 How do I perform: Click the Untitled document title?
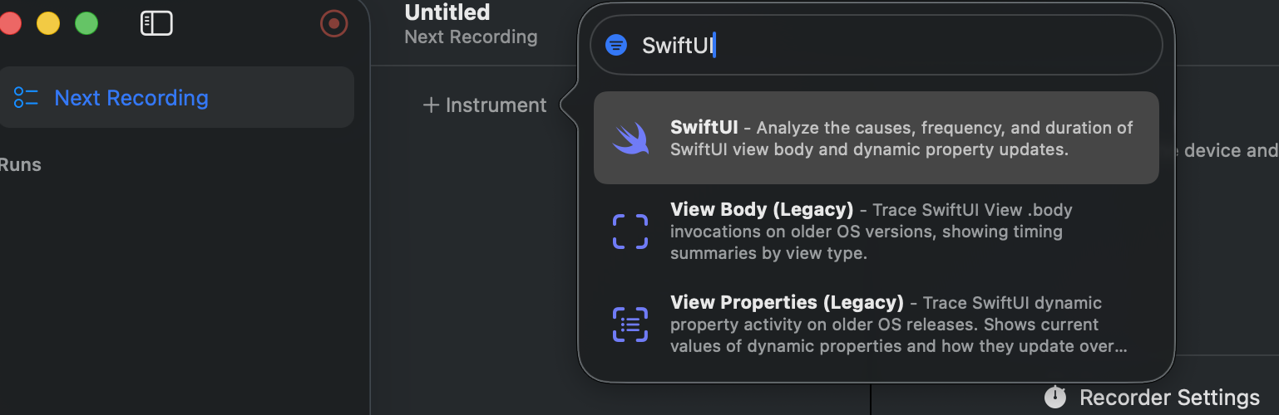pos(447,12)
